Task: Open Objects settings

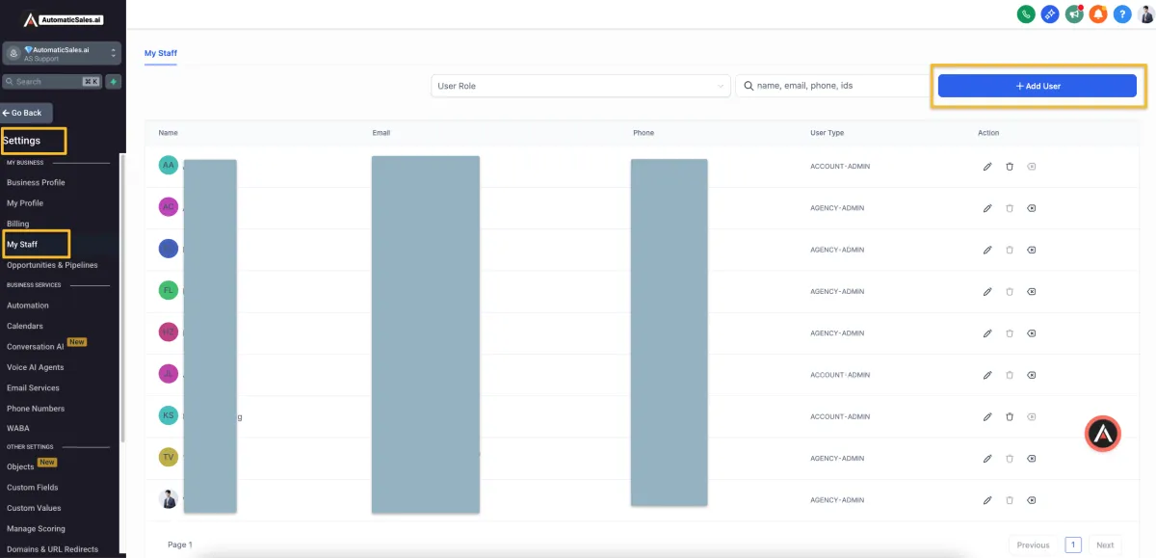Action: click(20, 466)
